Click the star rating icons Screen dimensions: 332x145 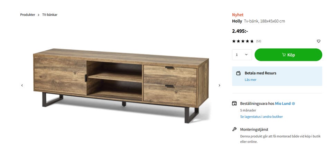click(243, 41)
